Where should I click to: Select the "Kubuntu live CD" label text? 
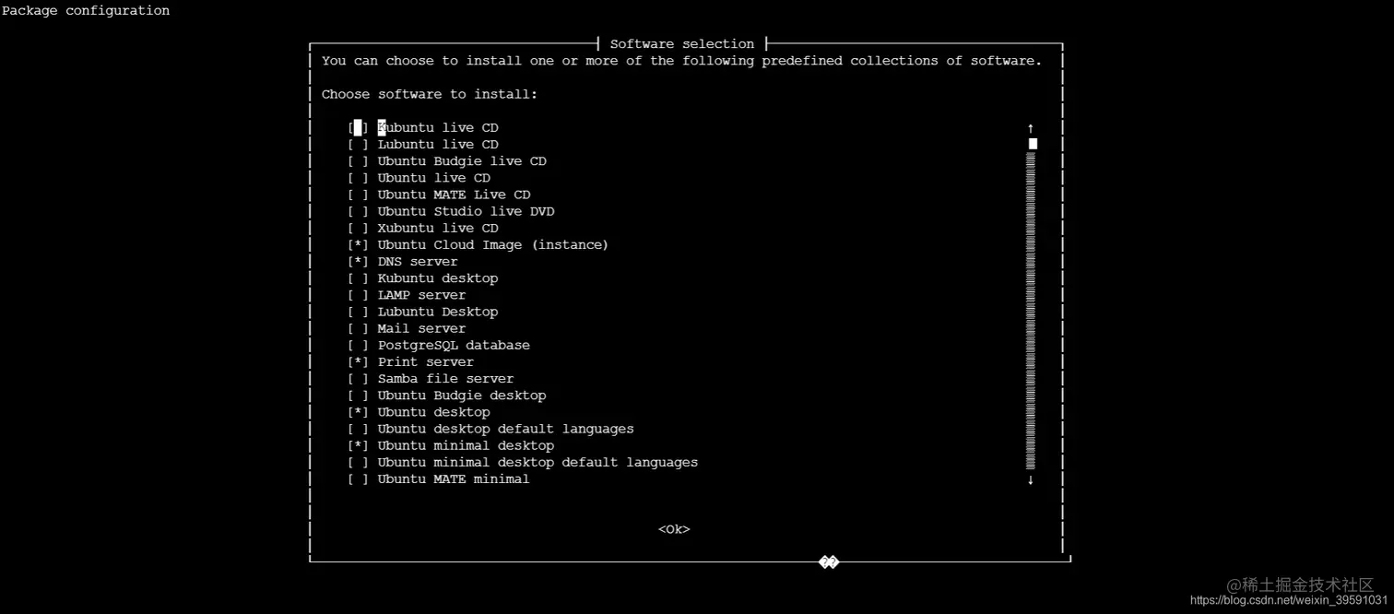point(438,128)
